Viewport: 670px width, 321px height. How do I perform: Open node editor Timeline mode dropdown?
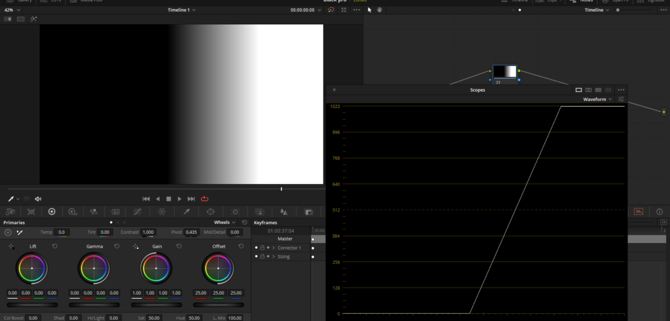coord(597,10)
